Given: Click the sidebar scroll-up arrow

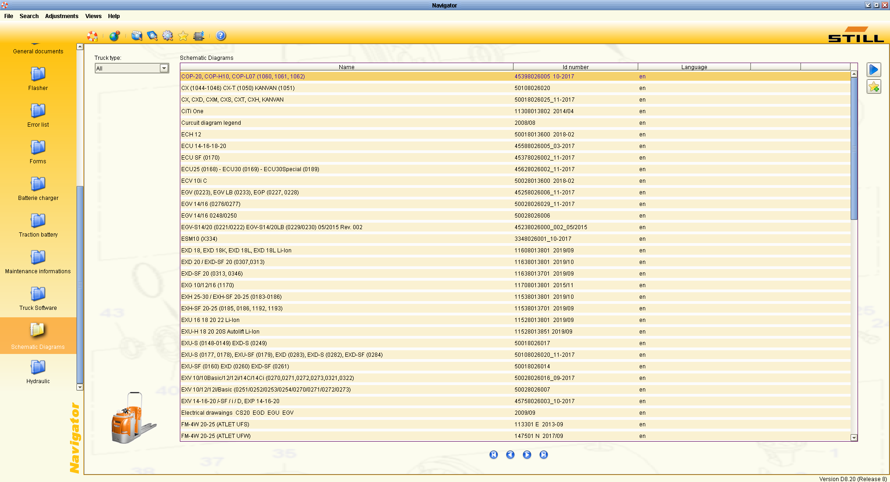Looking at the screenshot, I should (80, 47).
